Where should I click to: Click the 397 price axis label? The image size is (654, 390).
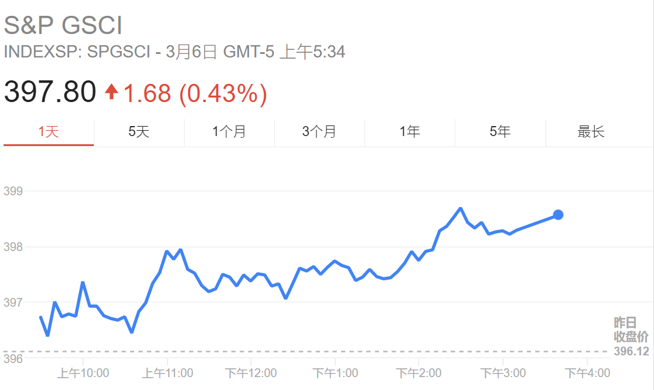pyautogui.click(x=12, y=303)
